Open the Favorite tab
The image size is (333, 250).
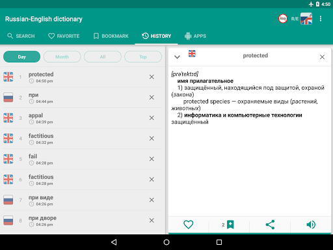(64, 36)
